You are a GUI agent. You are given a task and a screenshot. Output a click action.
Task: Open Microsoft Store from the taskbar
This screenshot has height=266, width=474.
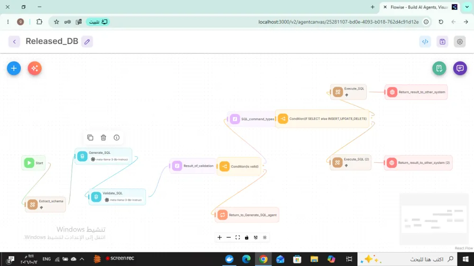297,259
